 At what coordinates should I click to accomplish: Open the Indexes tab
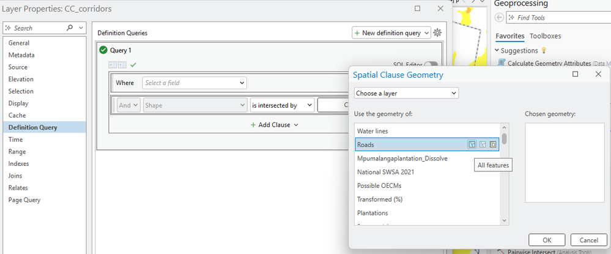pos(19,164)
